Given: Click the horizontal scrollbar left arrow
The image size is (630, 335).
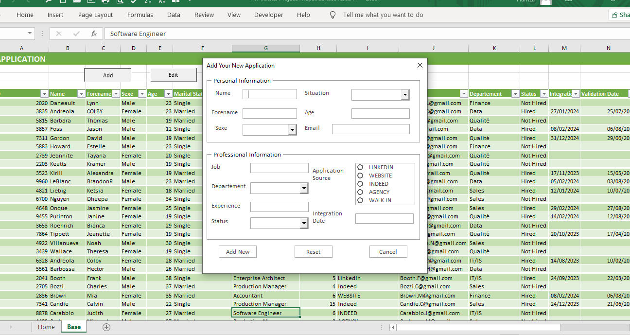Looking at the screenshot, I should tap(393, 327).
